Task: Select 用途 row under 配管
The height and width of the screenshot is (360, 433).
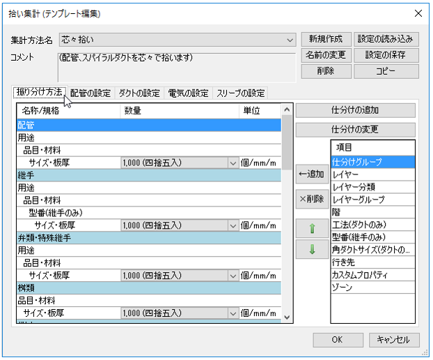Action: coord(149,137)
